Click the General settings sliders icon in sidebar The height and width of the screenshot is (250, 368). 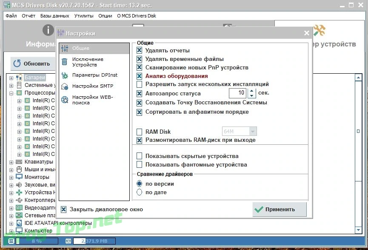[65, 49]
